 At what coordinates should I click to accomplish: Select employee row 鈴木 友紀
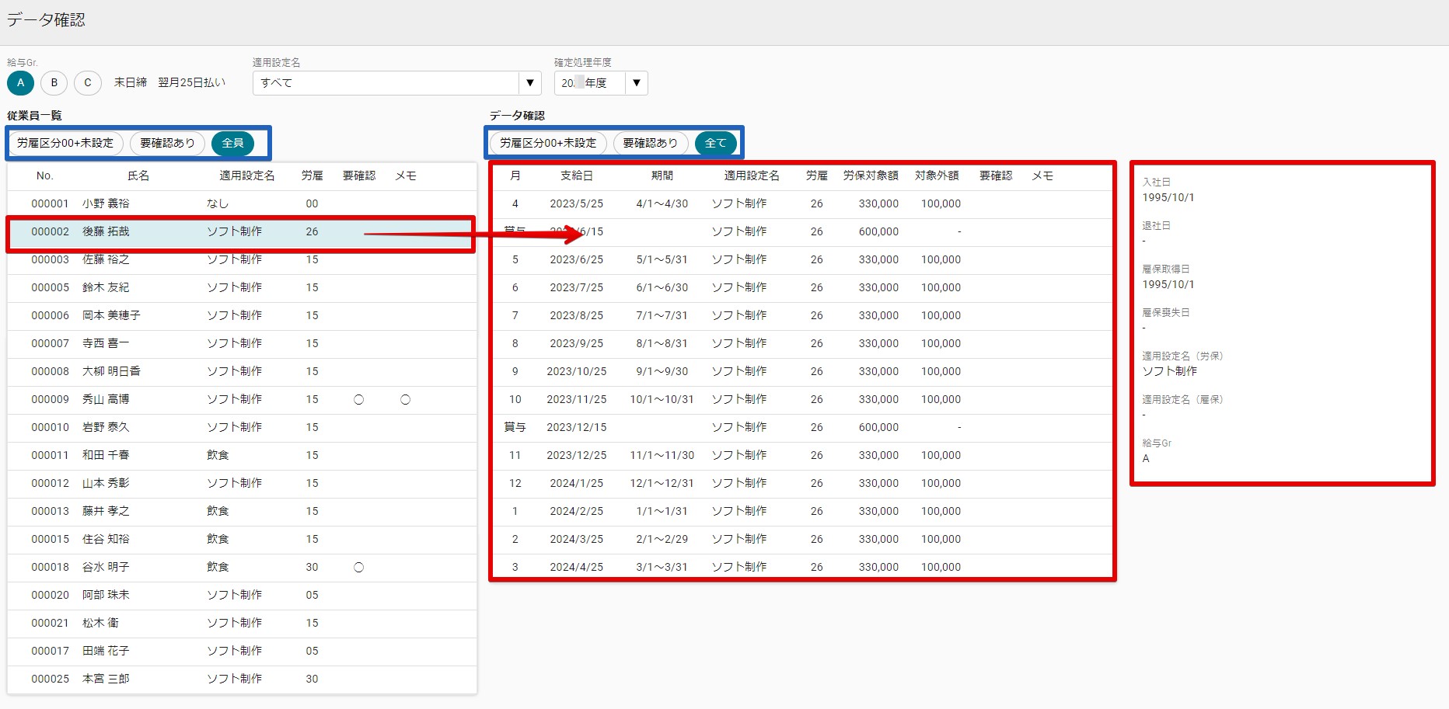[242, 287]
